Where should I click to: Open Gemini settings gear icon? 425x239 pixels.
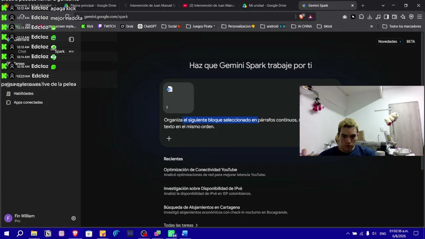pyautogui.click(x=74, y=218)
